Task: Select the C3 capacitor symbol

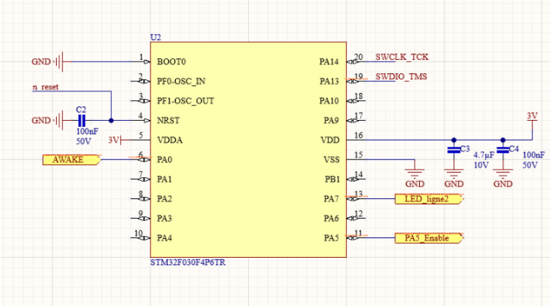Action: 453,150
